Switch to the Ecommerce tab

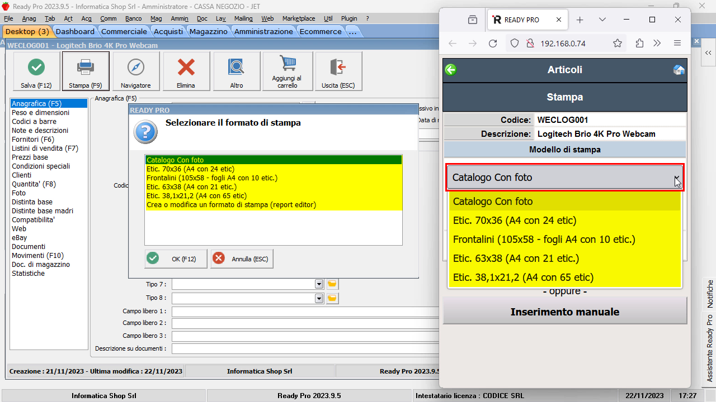[321, 32]
